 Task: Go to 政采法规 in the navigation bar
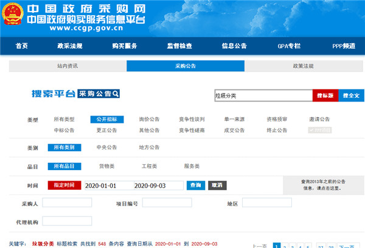point(69,46)
